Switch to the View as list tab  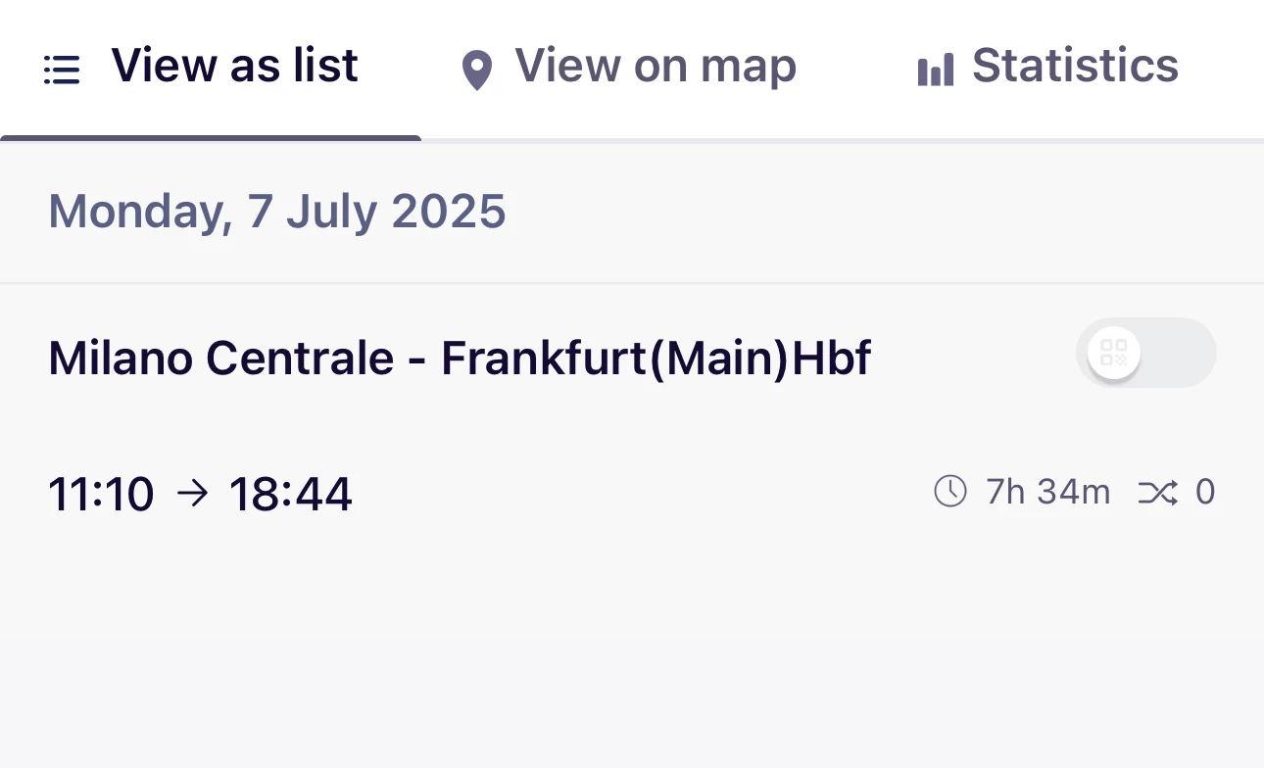tap(234, 67)
